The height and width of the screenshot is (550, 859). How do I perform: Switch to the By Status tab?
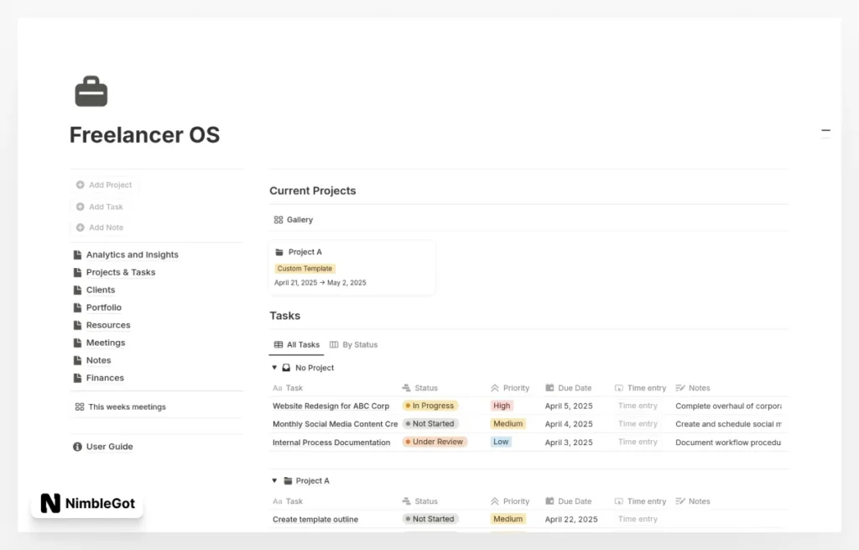tap(355, 344)
